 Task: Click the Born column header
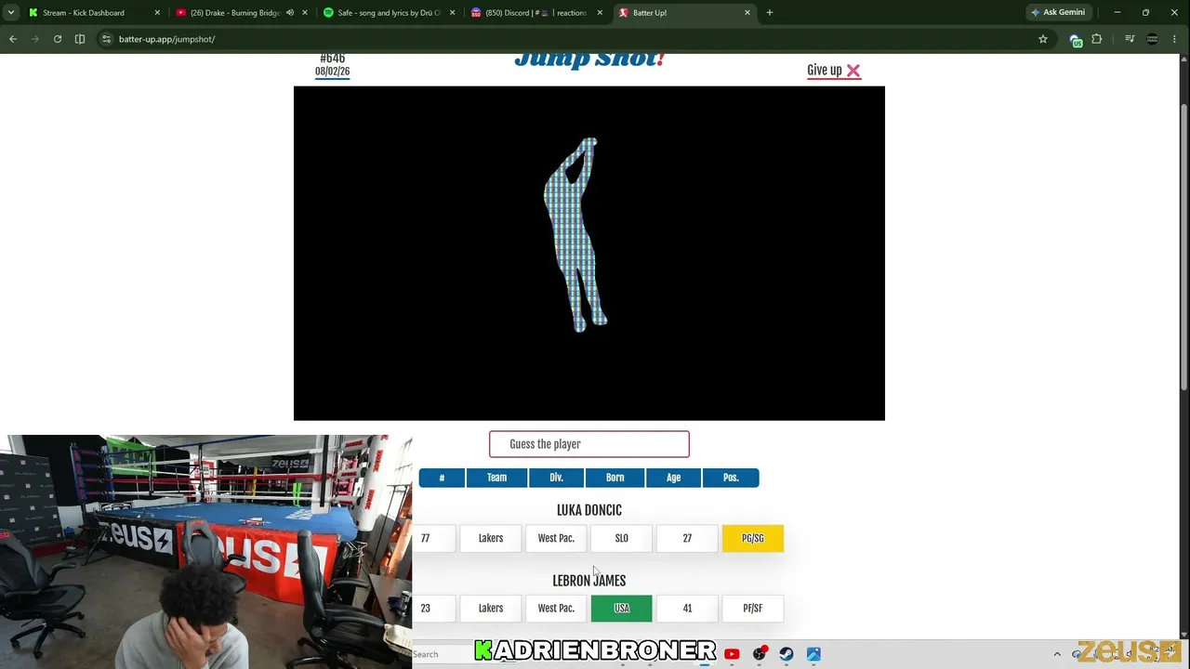point(615,478)
